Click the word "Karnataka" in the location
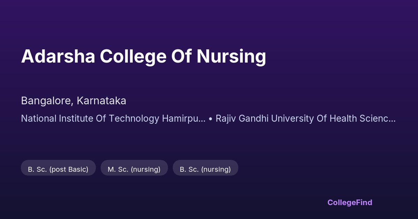This screenshot has width=418, height=219. tap(101, 101)
